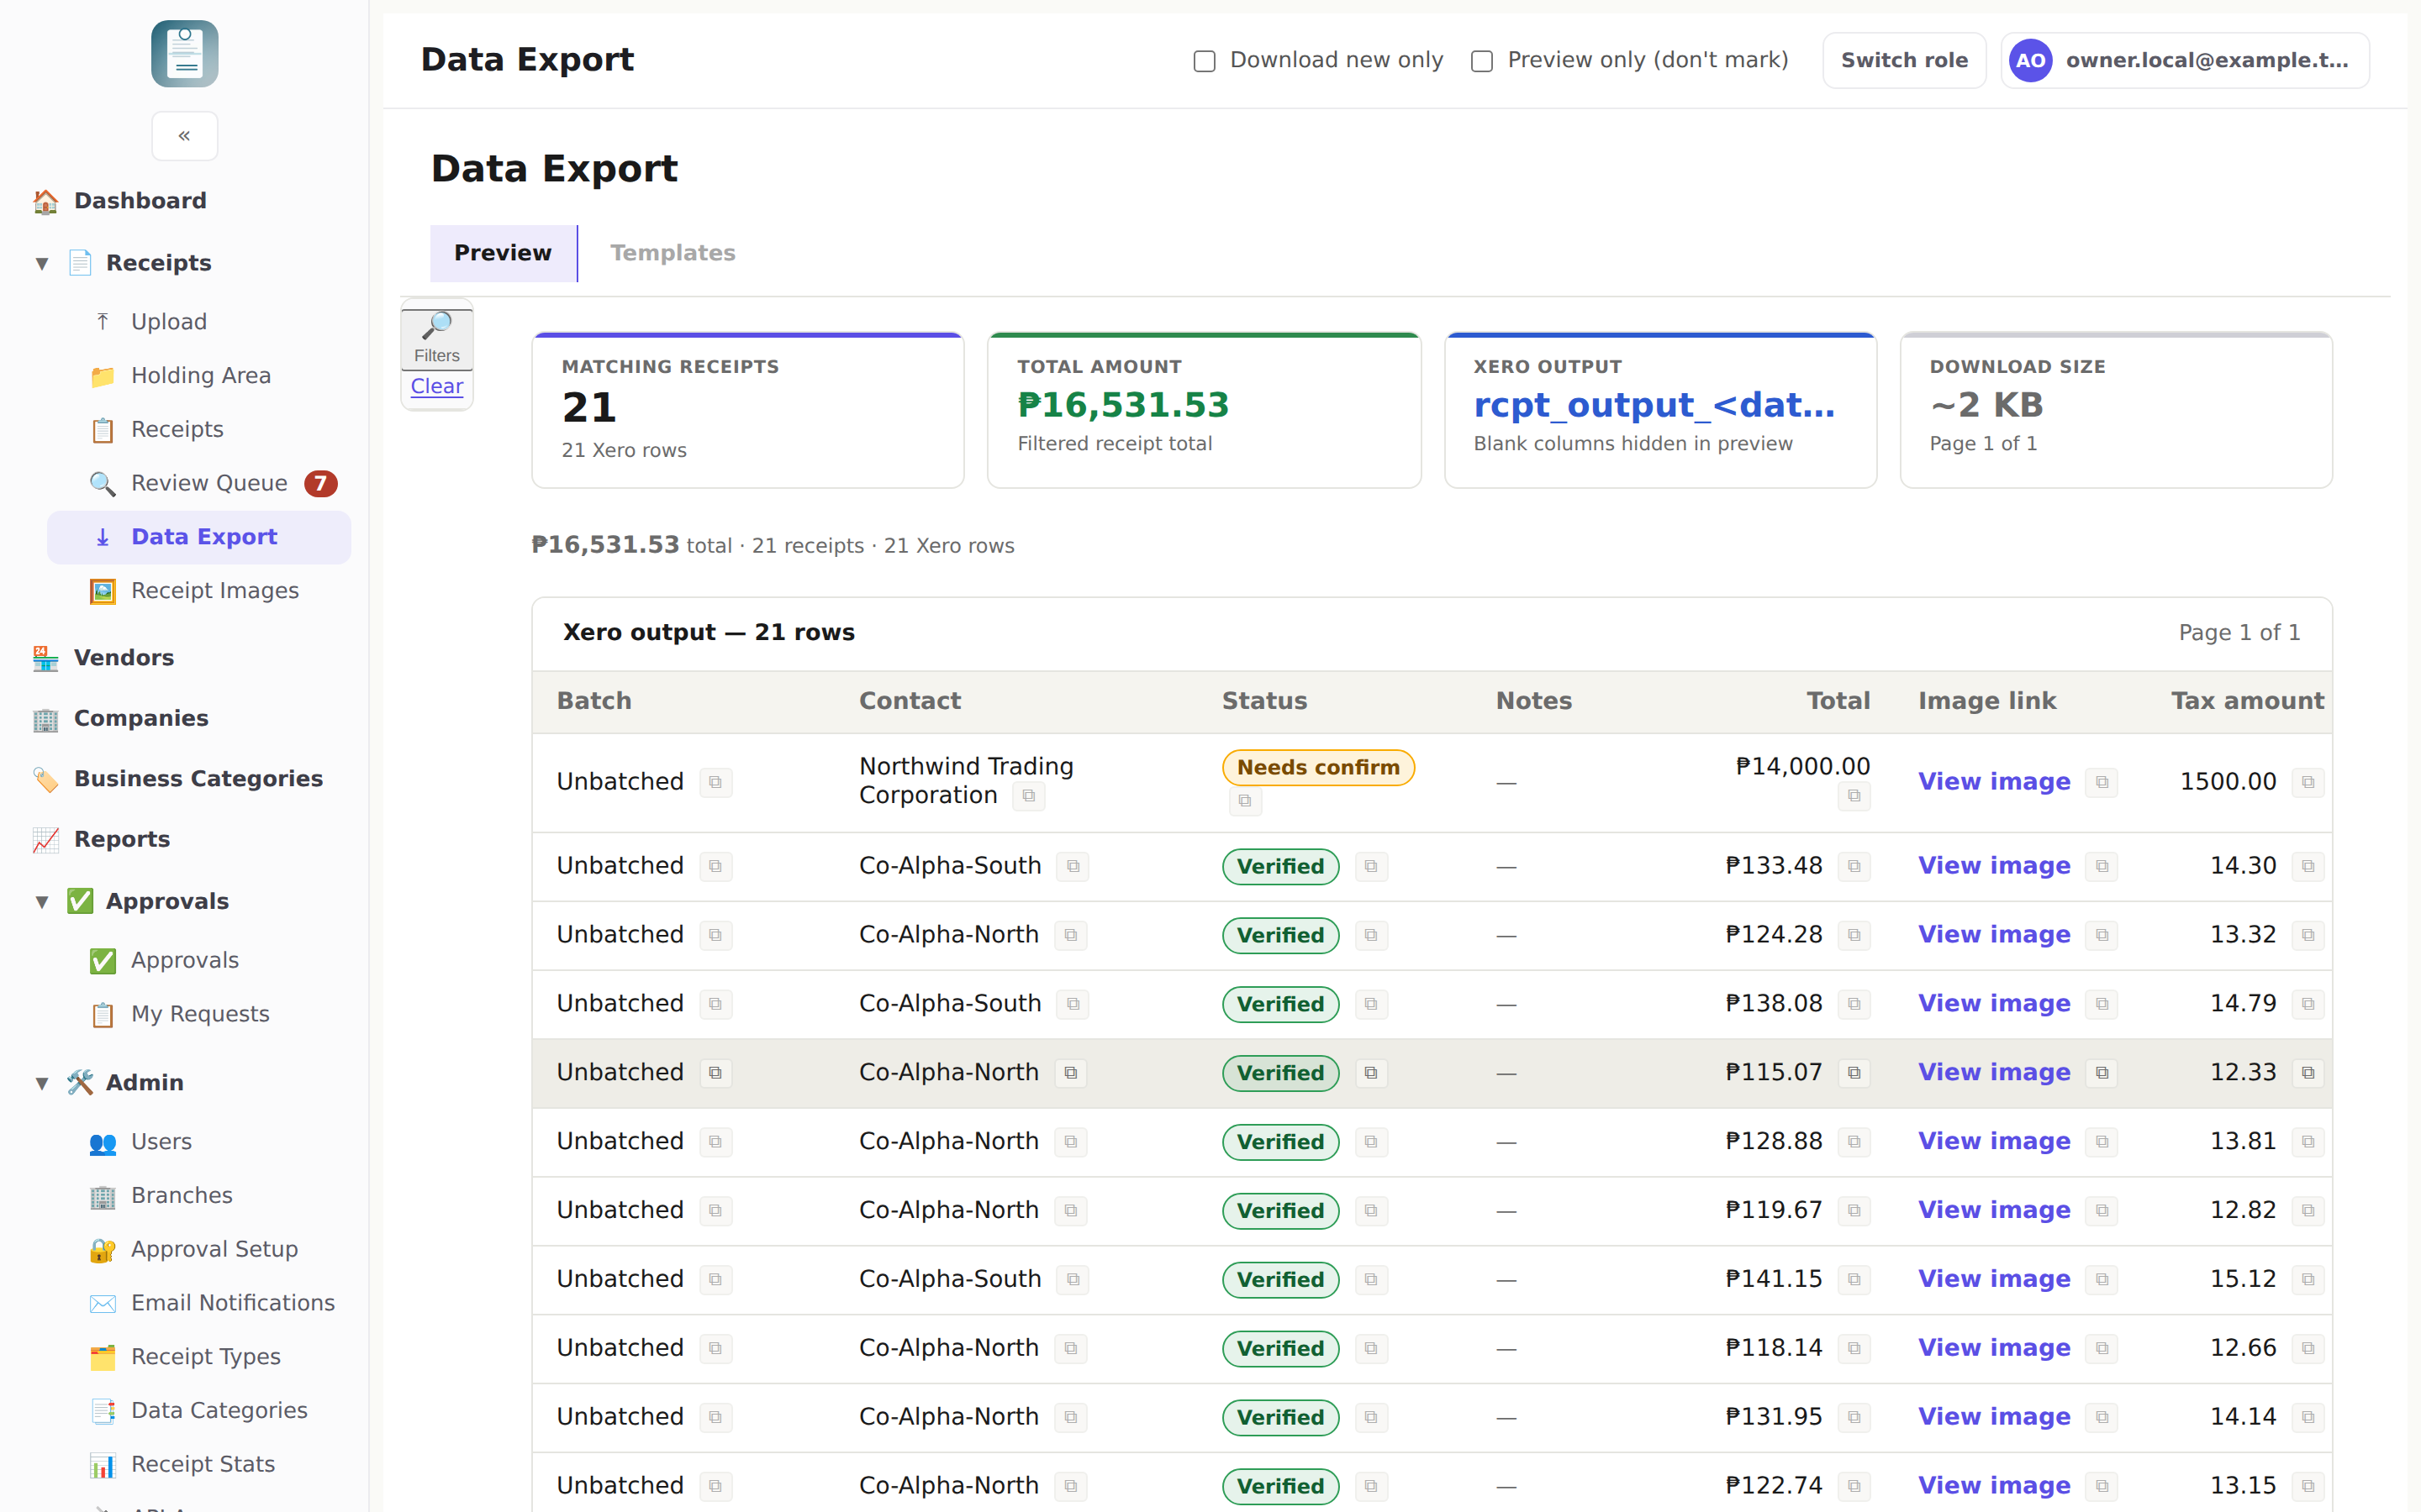2421x1512 pixels.
Task: Click the Reports chart icon
Action: pyautogui.click(x=46, y=840)
